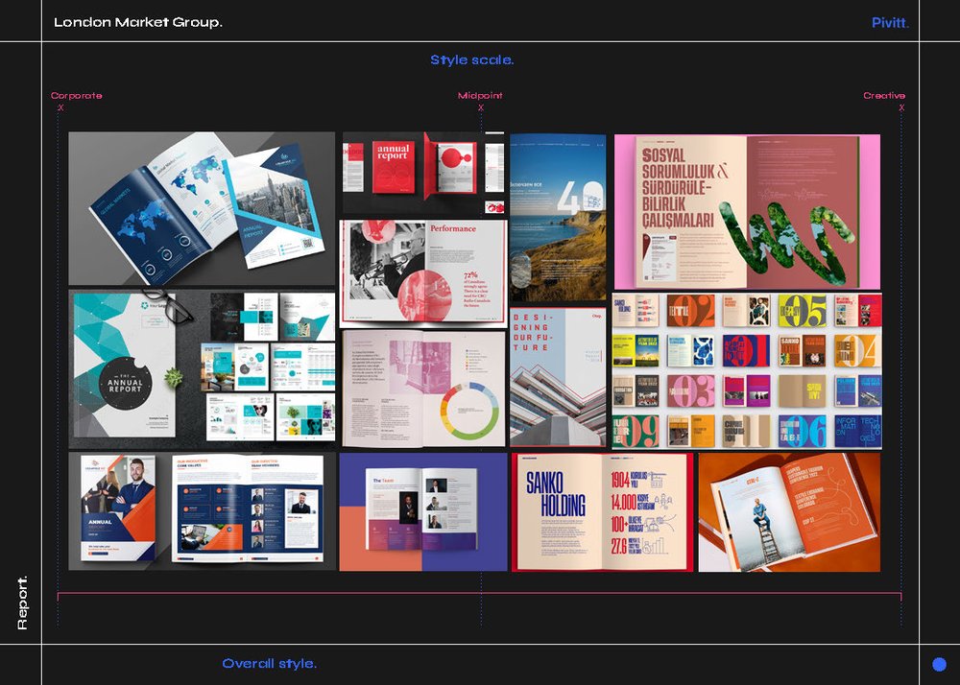The height and width of the screenshot is (685, 960).
Task: Click the X marker under Midpoint
Action: pyautogui.click(x=481, y=107)
